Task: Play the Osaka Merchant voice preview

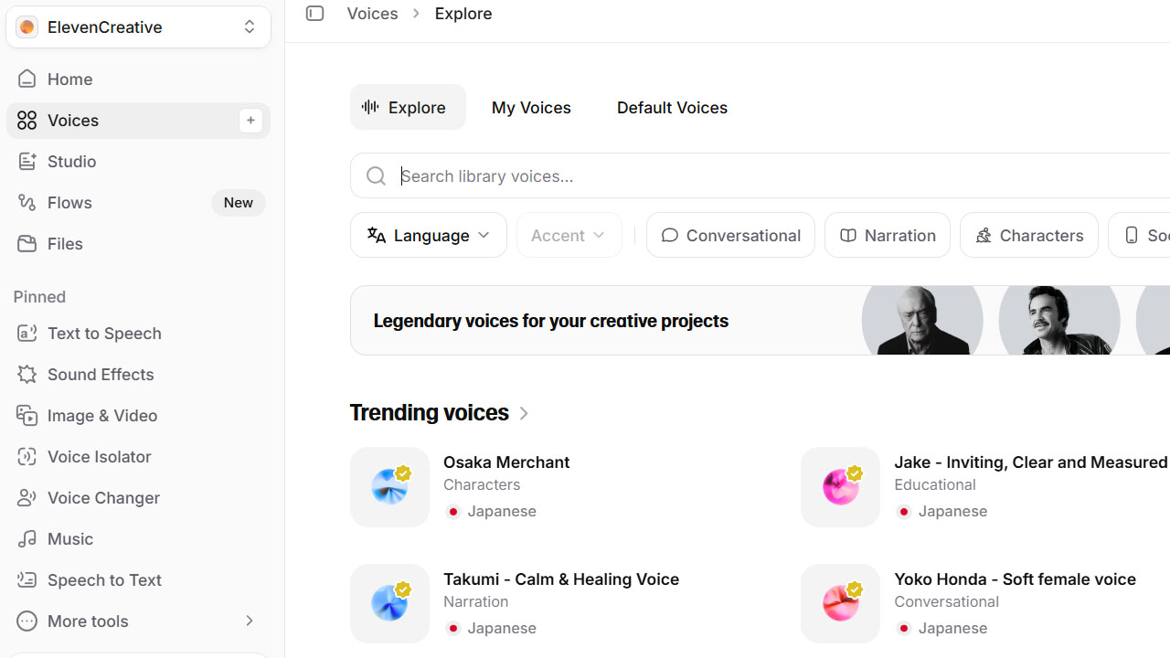Action: [x=389, y=487]
